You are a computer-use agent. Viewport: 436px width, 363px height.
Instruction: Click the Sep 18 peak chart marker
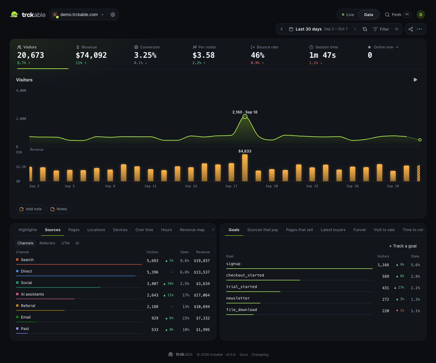pyautogui.click(x=245, y=116)
